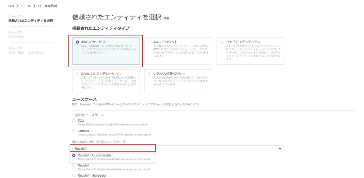Select カスタム信頼ポリシー radio option
This screenshot has width=364, height=178.
[x=149, y=74]
